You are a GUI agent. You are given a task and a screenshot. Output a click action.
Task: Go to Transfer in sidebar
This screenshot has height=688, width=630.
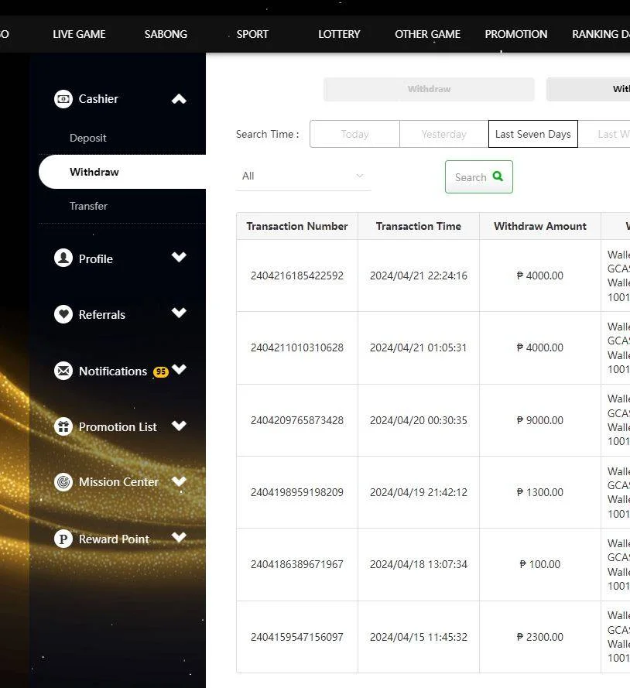click(88, 206)
